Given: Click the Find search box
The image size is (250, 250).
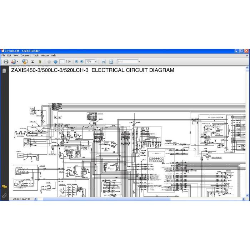Looking at the screenshot, I should coord(127,61).
